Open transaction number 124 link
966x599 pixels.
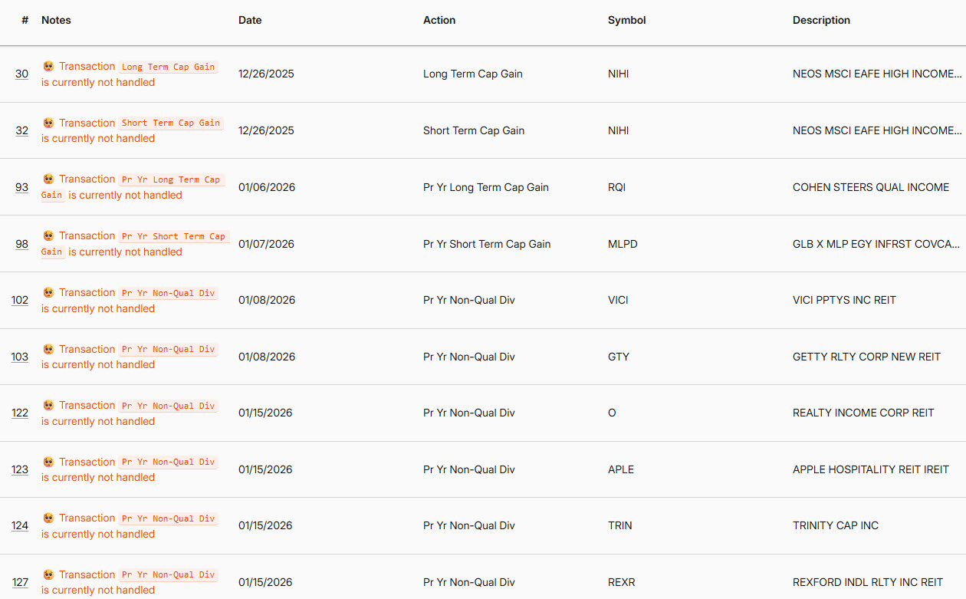pos(20,525)
